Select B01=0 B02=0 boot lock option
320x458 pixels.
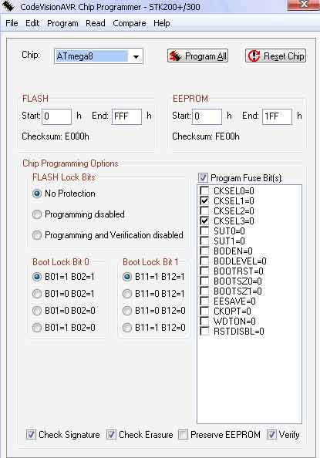[37, 311]
